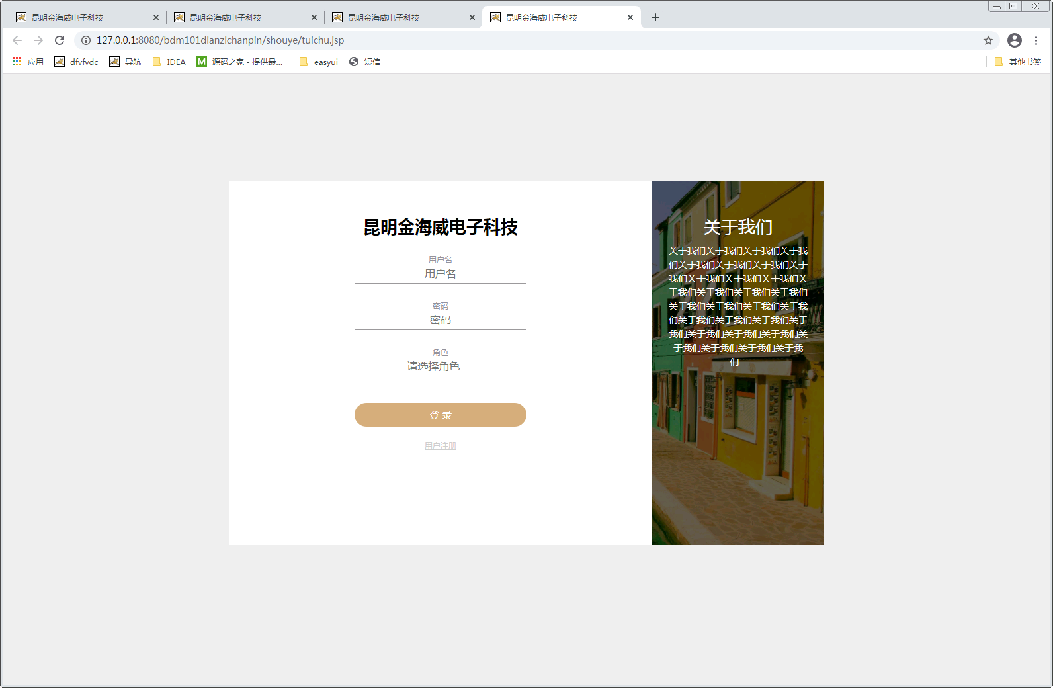This screenshot has height=688, width=1053.
Task: Open the 源码之家 bookmark
Action: [239, 62]
